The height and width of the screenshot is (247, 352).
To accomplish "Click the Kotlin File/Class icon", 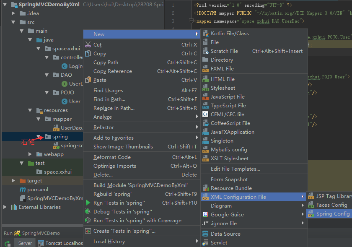I will 205,34.
